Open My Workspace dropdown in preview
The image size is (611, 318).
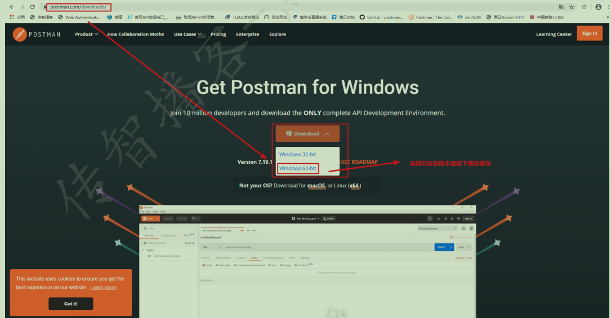click(x=305, y=219)
